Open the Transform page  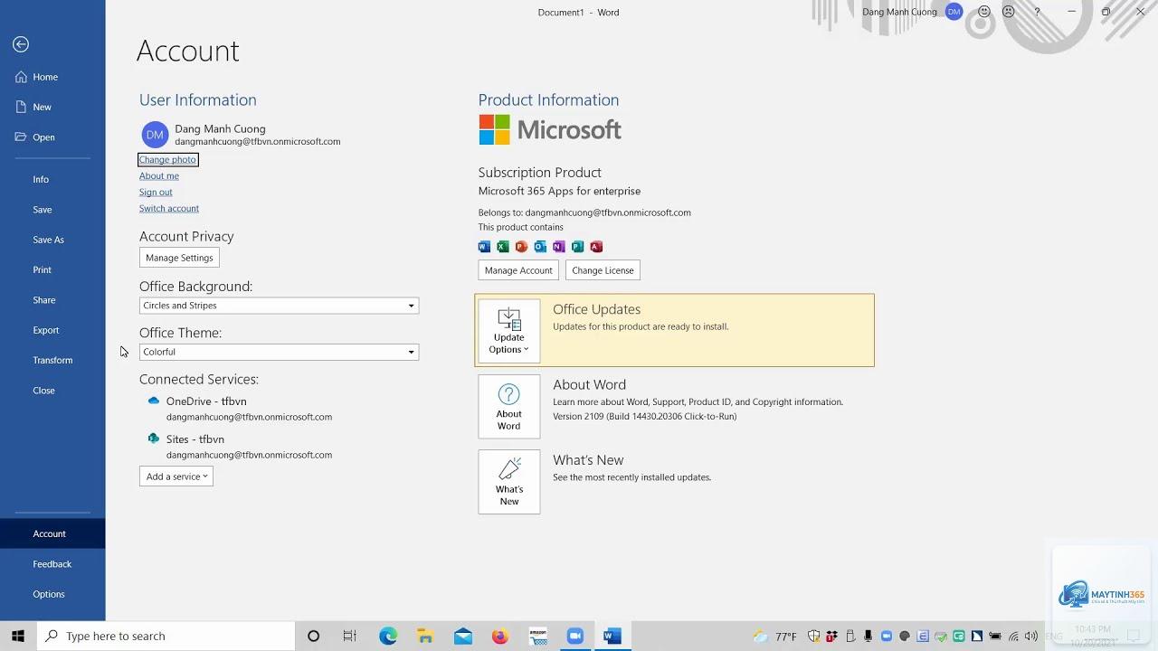coord(52,360)
